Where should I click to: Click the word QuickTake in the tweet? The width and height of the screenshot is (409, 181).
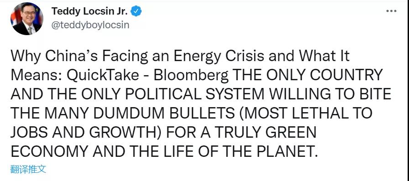point(103,75)
